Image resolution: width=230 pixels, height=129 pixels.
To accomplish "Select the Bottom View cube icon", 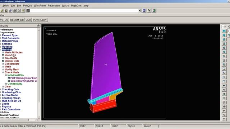I will tap(224, 61).
